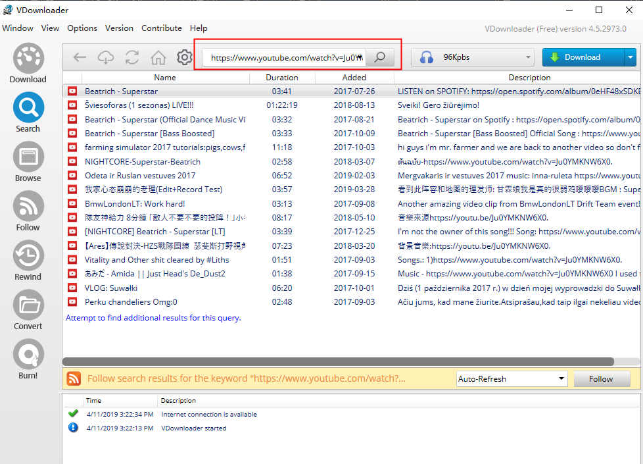Viewport: 643px width, 464px height.
Task: Click the headphones audio format icon
Action: [x=427, y=57]
